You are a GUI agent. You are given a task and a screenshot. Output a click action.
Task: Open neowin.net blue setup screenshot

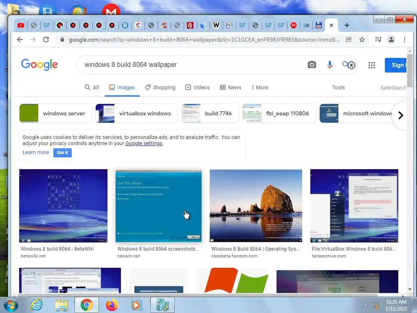[158, 206]
